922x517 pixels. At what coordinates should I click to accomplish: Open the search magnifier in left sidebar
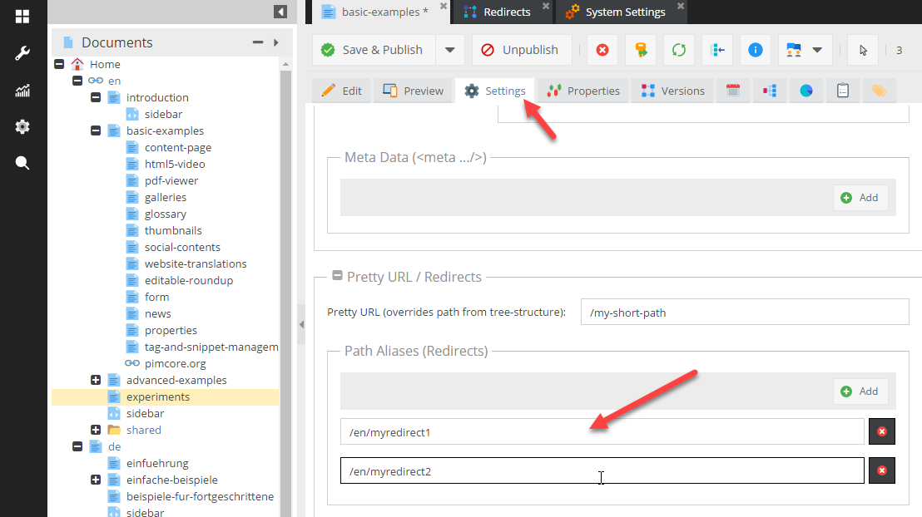coord(22,163)
